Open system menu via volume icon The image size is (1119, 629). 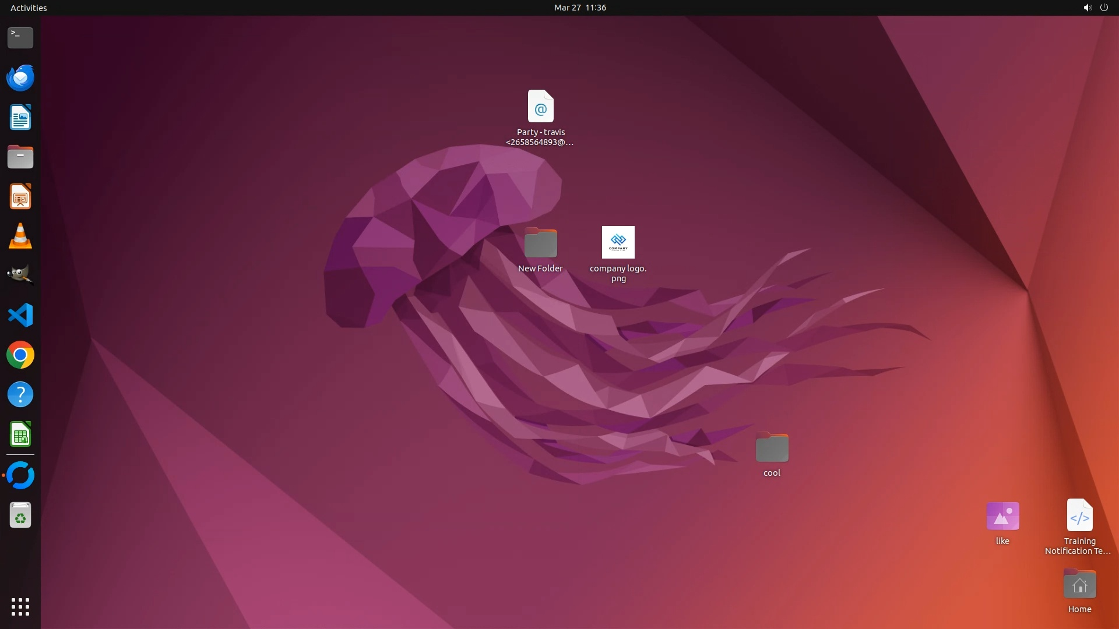pos(1087,8)
